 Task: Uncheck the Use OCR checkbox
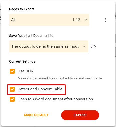[12, 71]
